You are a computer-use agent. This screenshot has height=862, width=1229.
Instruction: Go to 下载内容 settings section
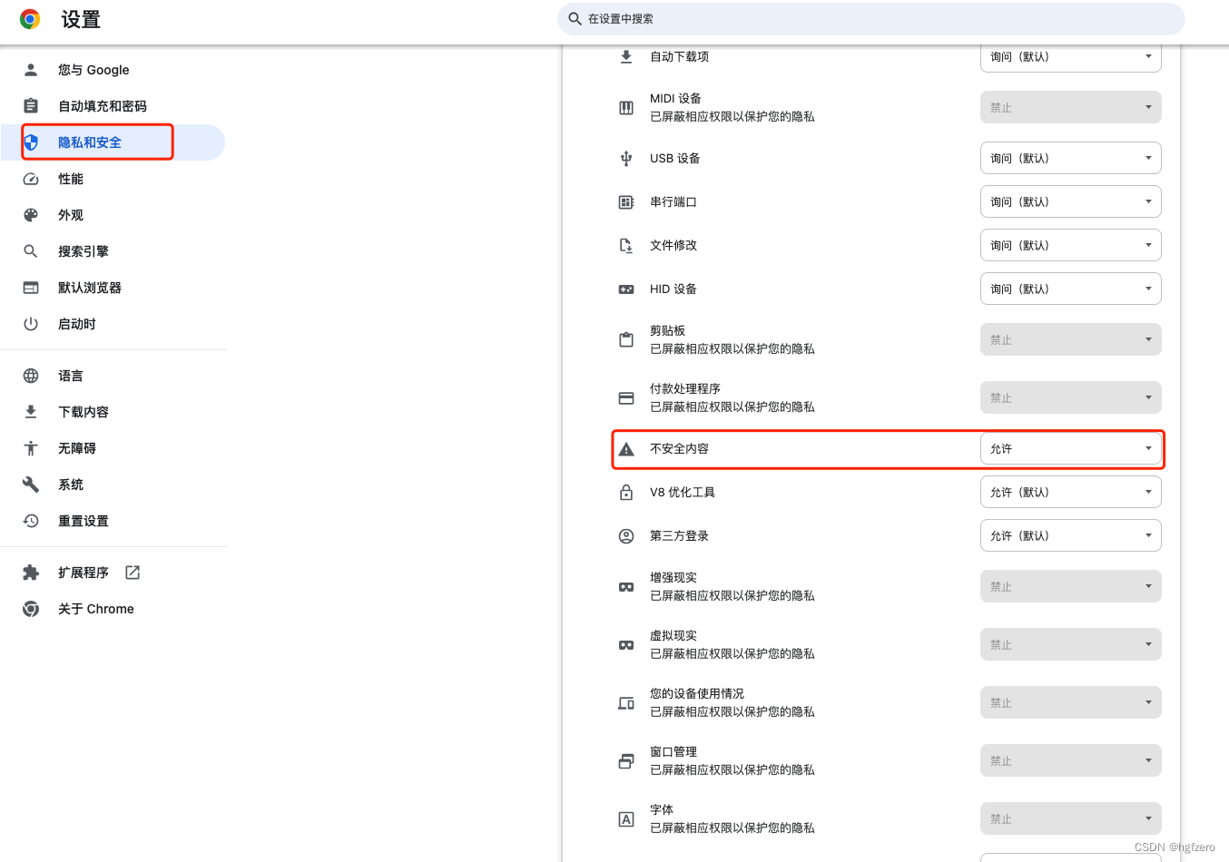pos(84,412)
